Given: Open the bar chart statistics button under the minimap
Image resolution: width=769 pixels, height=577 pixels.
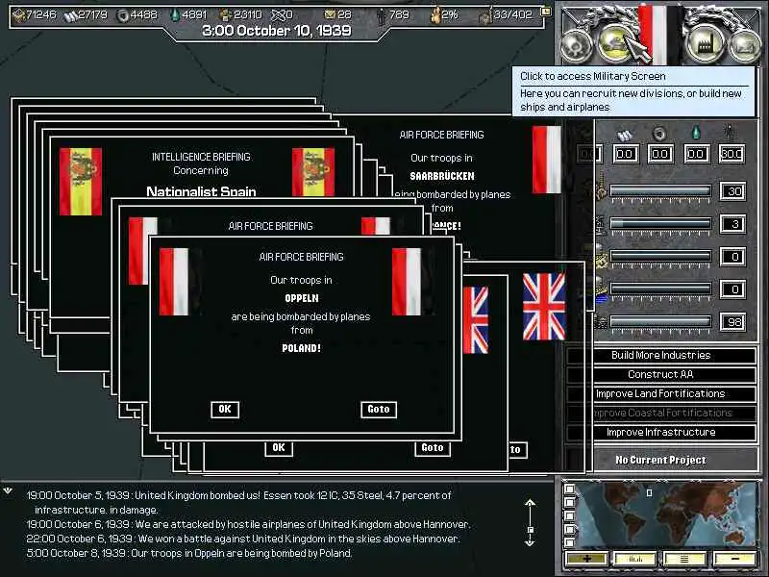Looking at the screenshot, I should [635, 559].
